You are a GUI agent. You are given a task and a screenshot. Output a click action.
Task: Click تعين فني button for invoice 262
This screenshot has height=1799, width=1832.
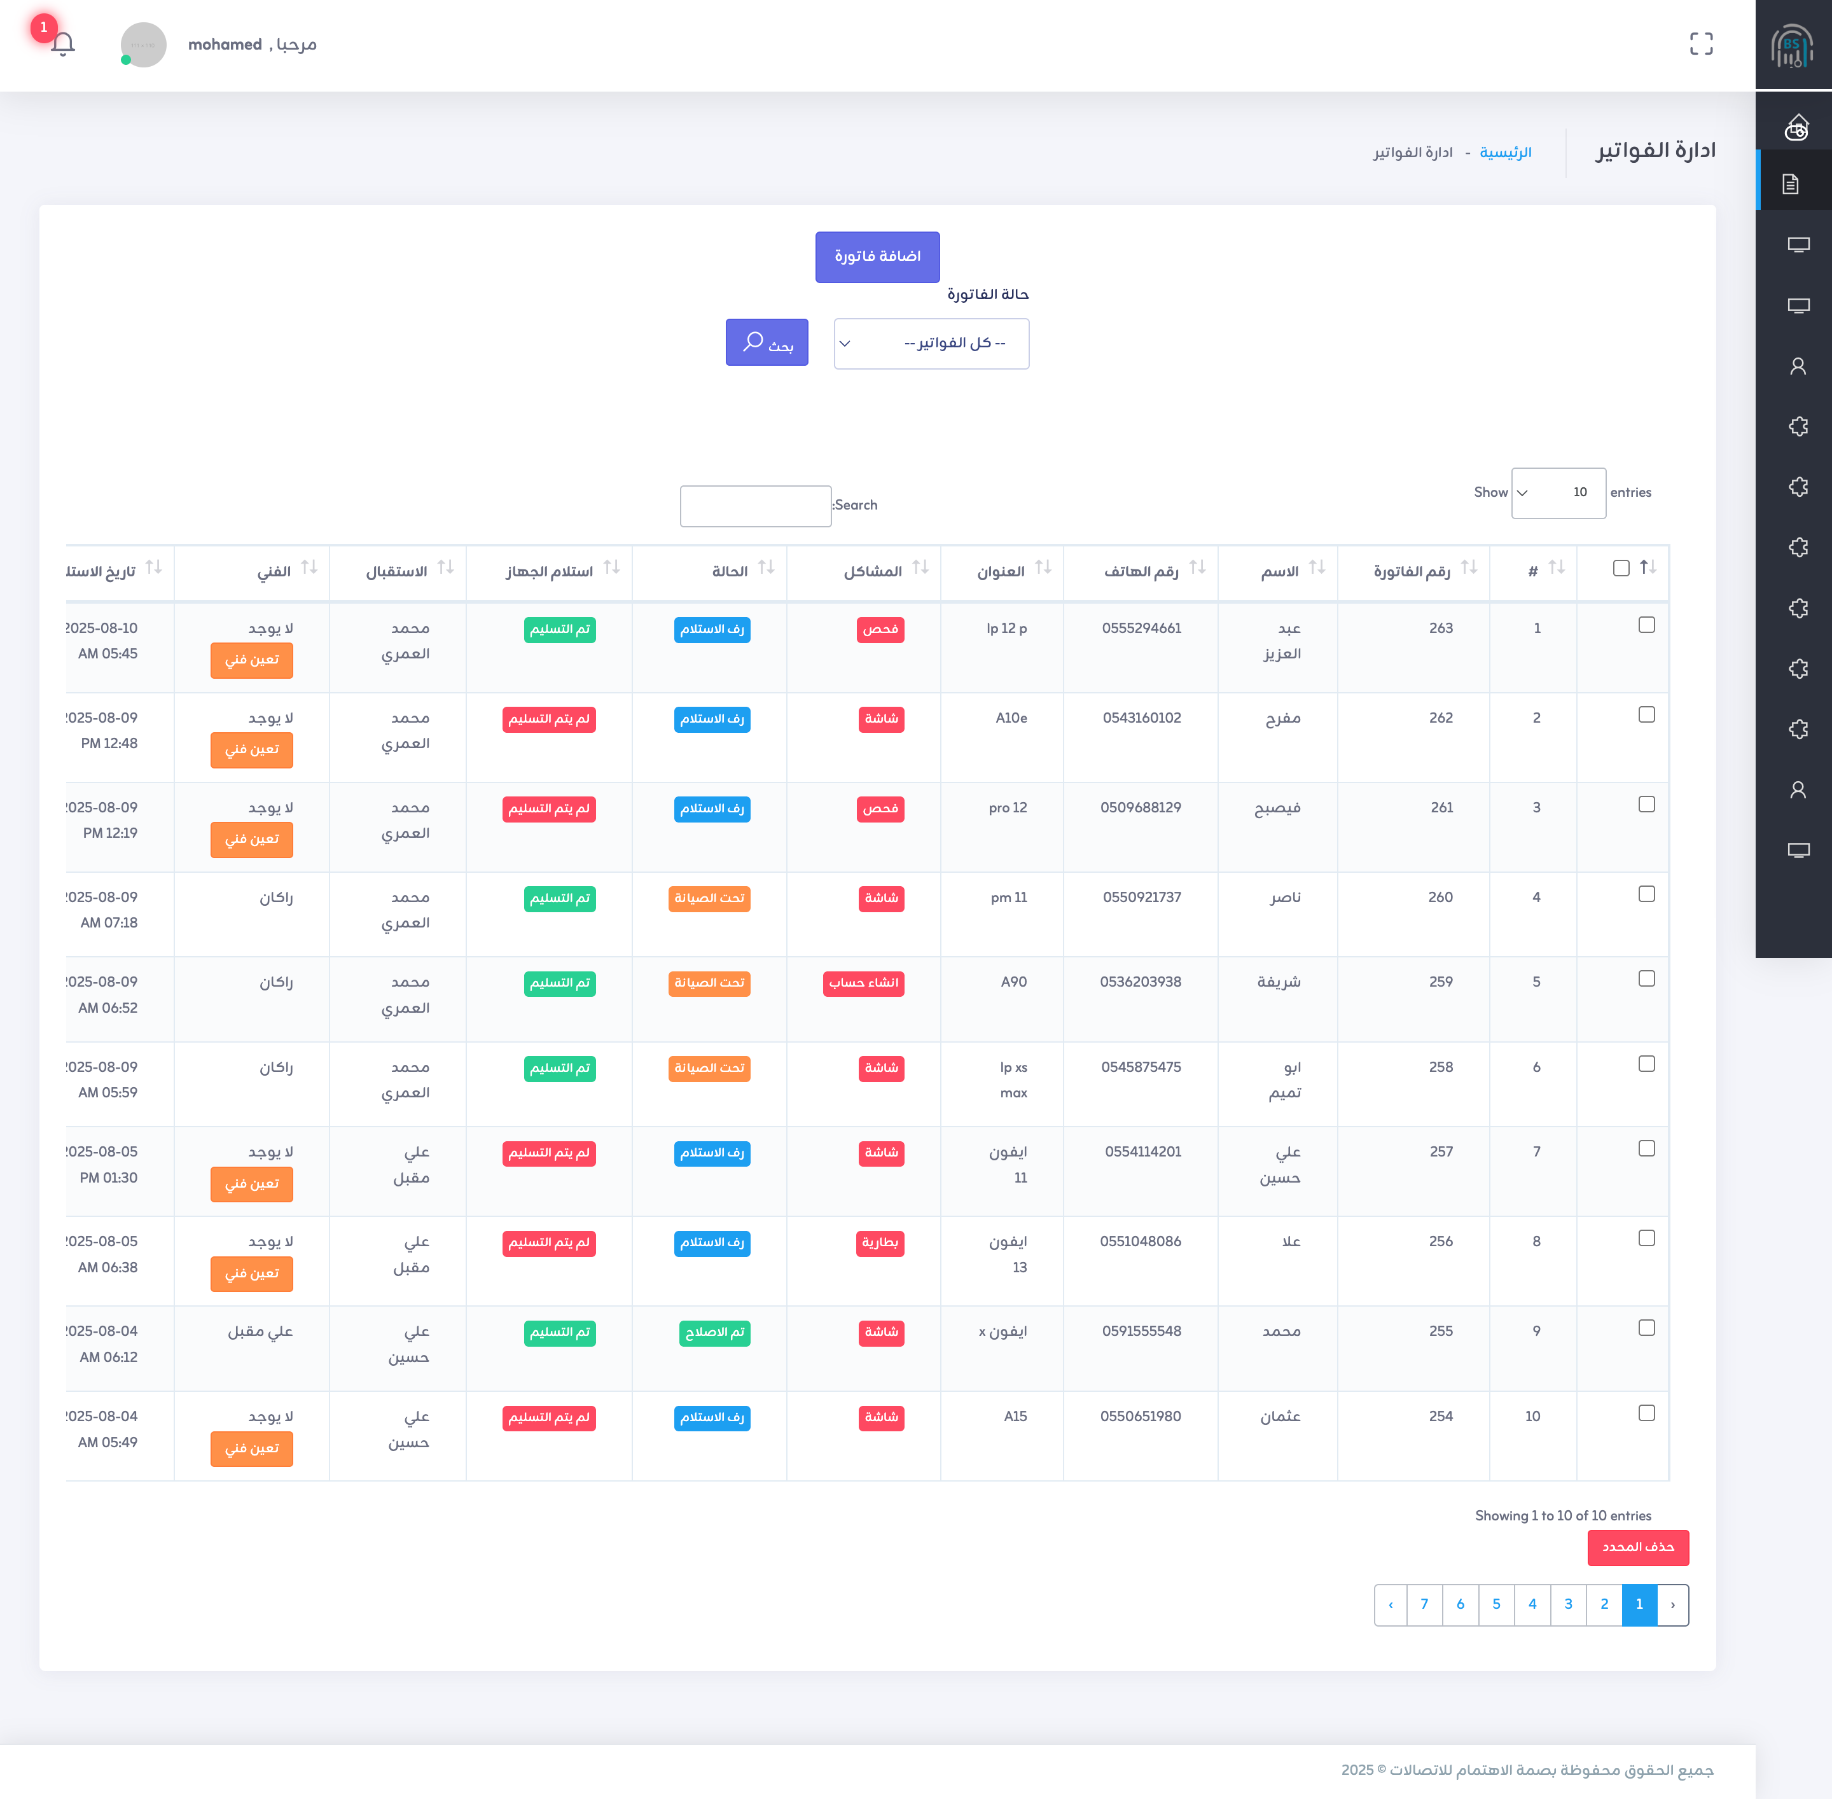(x=251, y=750)
